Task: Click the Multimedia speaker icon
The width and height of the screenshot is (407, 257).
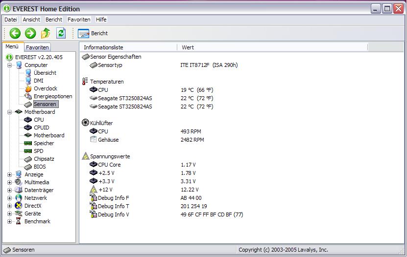Action: click(x=19, y=182)
